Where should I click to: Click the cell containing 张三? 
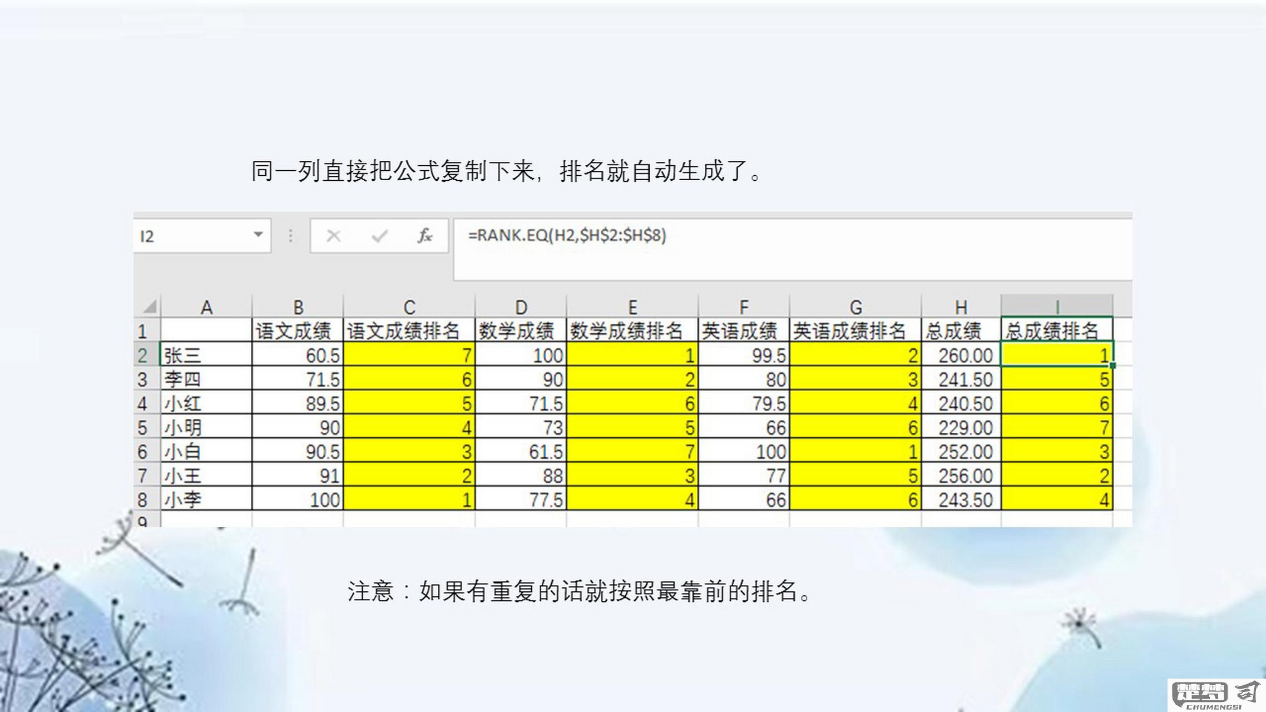pos(206,355)
